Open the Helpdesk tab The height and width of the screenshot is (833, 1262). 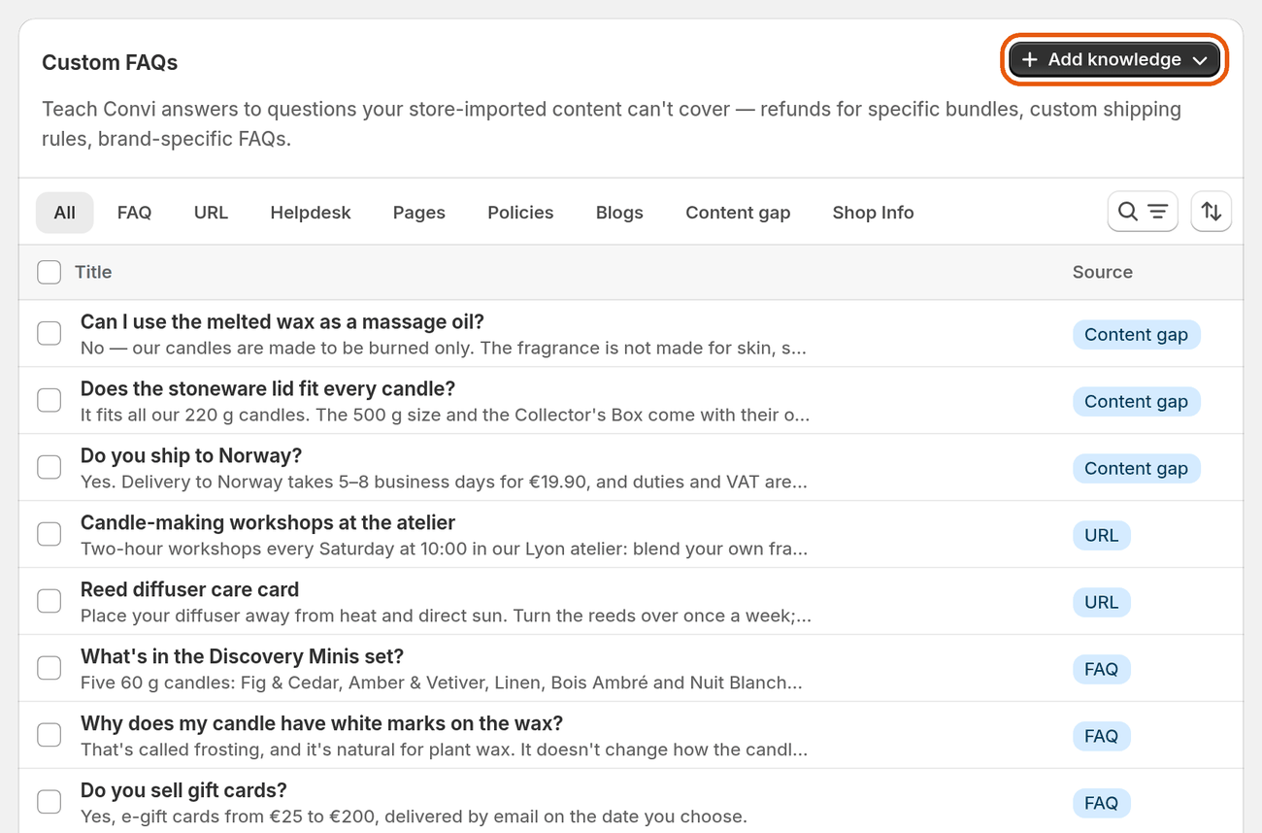point(311,213)
